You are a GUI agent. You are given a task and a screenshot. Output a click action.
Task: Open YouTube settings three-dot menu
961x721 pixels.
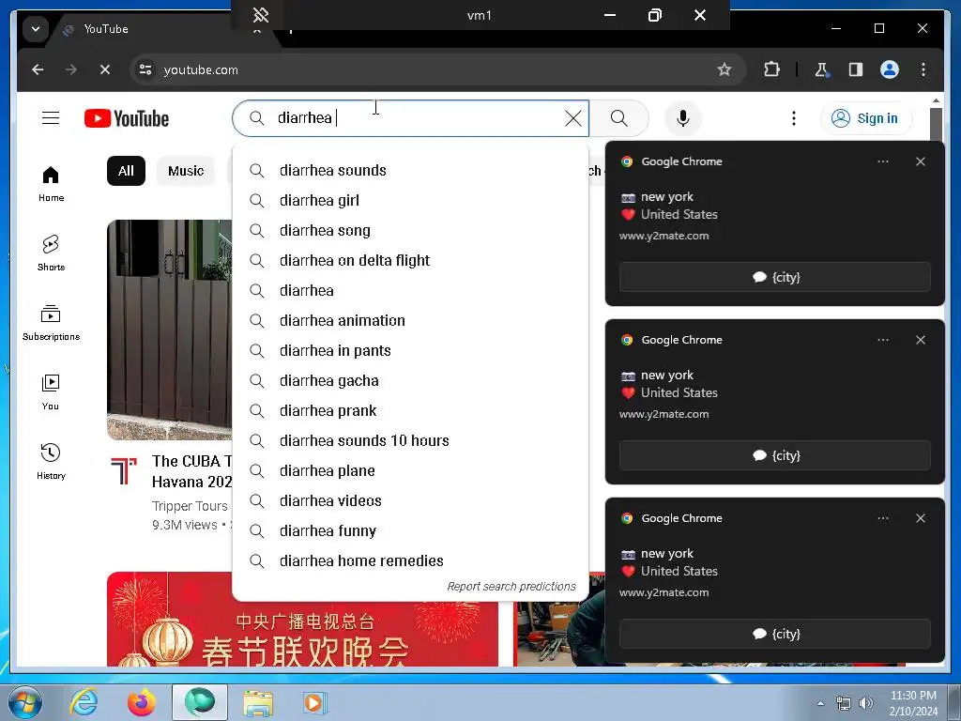point(794,118)
